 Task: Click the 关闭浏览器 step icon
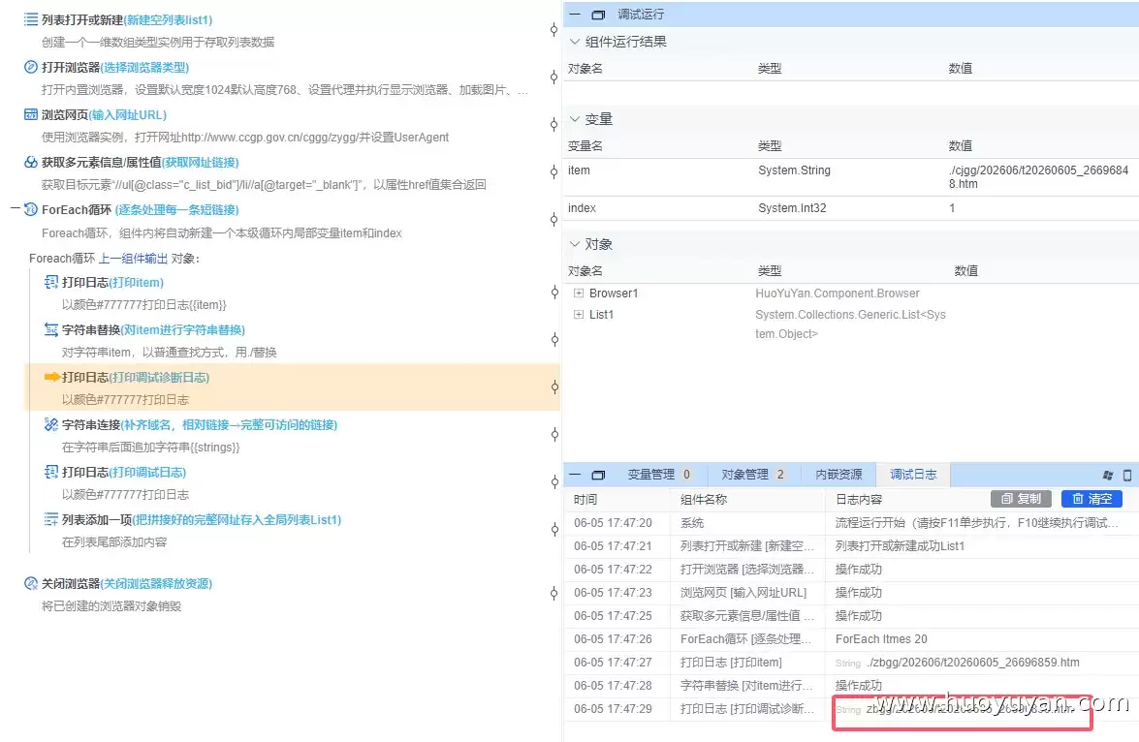point(30,583)
